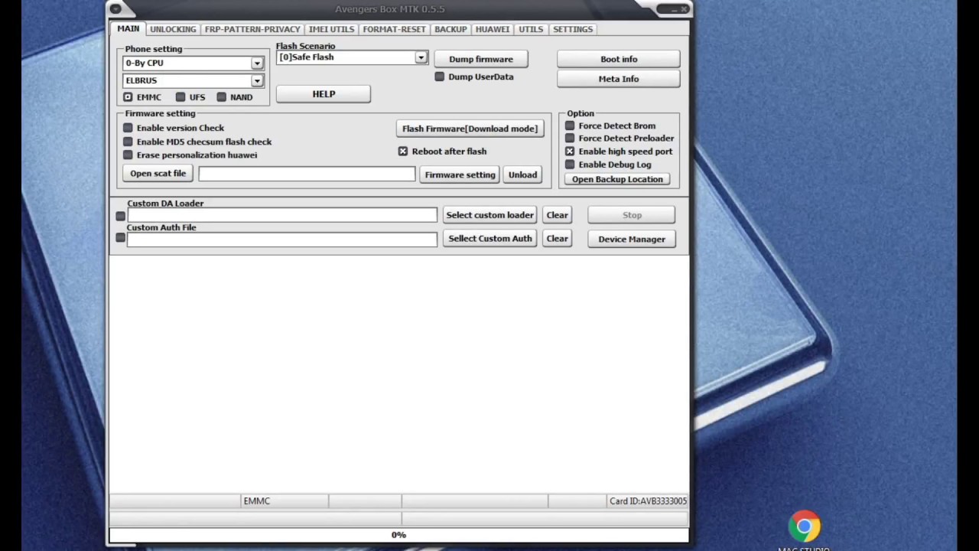This screenshot has height=551, width=979.
Task: Click the Firmware setting button
Action: tap(460, 174)
